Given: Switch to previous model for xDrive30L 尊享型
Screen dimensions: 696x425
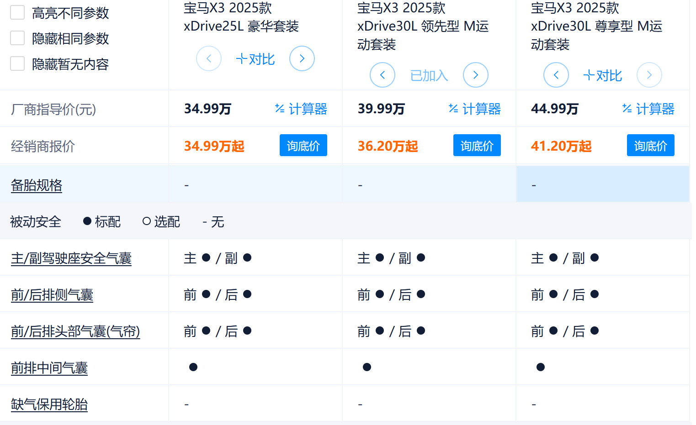Looking at the screenshot, I should point(556,75).
